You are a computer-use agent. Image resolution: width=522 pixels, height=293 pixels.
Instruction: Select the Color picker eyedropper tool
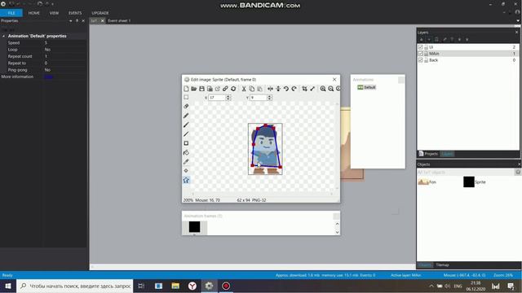coord(186,162)
